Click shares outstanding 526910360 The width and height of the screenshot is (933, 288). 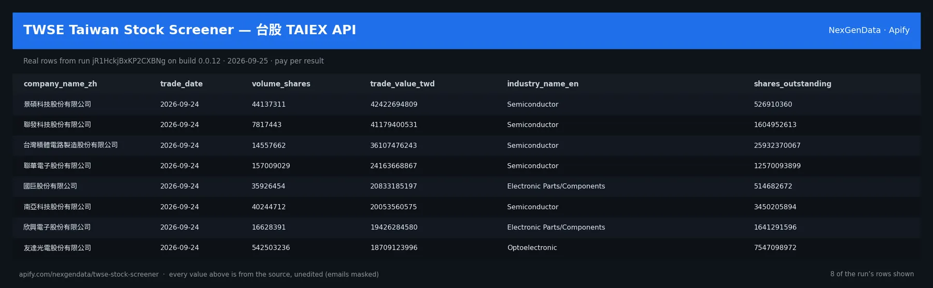click(x=773, y=104)
